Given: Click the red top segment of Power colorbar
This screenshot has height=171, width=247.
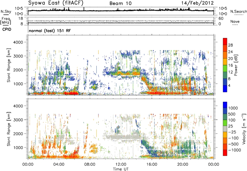Looking at the screenshot, I should tap(225, 41).
